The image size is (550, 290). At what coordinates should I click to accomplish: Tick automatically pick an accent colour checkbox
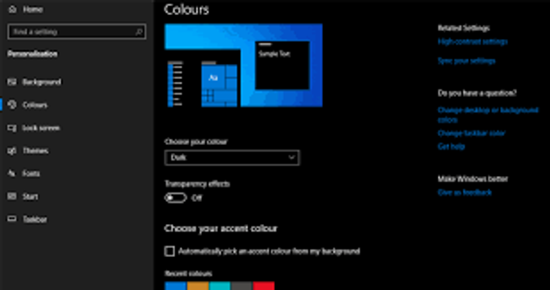click(170, 251)
